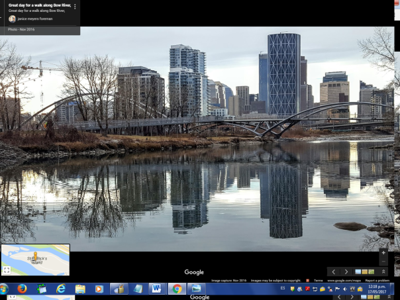Open Internet Explorer from the taskbar
This screenshot has width=400, height=300.
(61, 289)
